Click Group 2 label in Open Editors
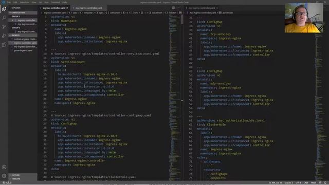 pyautogui.click(x=16, y=28)
